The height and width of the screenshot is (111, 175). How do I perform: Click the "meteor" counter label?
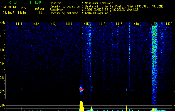pos(40,9)
